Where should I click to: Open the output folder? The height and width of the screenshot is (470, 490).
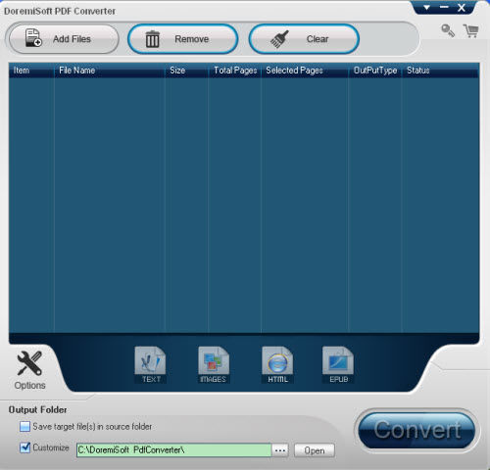(x=315, y=450)
